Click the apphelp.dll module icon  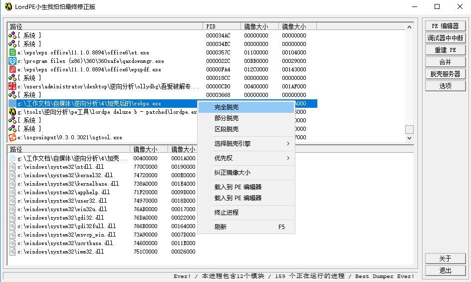point(12,192)
